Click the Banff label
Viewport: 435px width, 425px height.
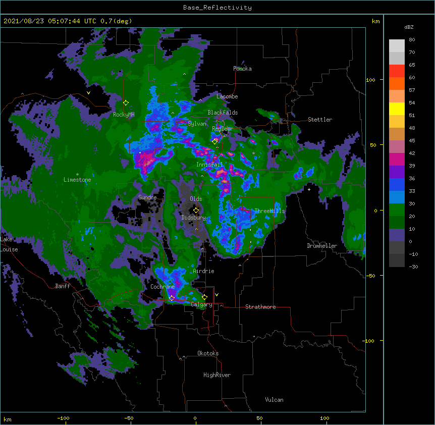63,286
